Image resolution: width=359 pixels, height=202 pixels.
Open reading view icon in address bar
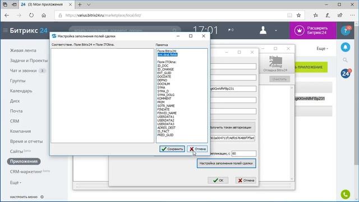289,15
